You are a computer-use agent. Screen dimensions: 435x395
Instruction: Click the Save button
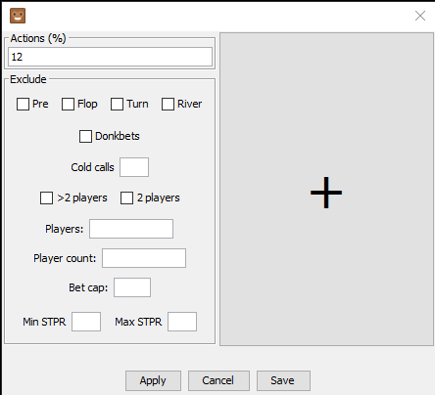tap(283, 380)
